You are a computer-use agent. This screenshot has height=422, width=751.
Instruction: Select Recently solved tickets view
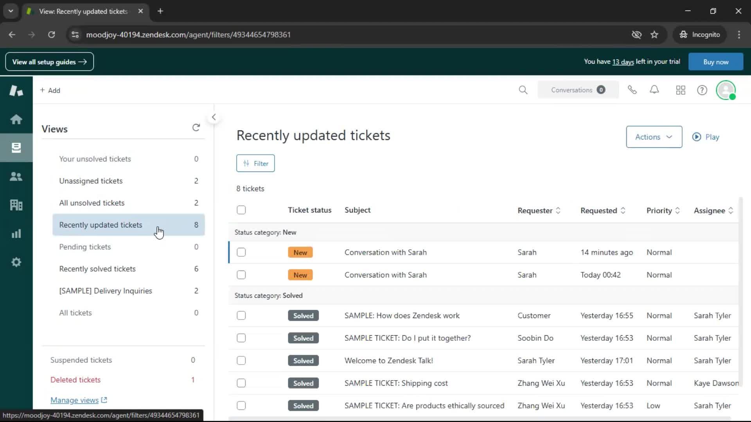(x=129, y=269)
